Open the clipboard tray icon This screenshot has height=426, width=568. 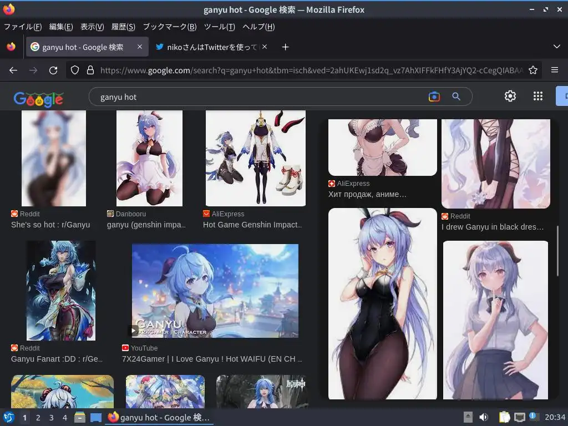pyautogui.click(x=504, y=417)
